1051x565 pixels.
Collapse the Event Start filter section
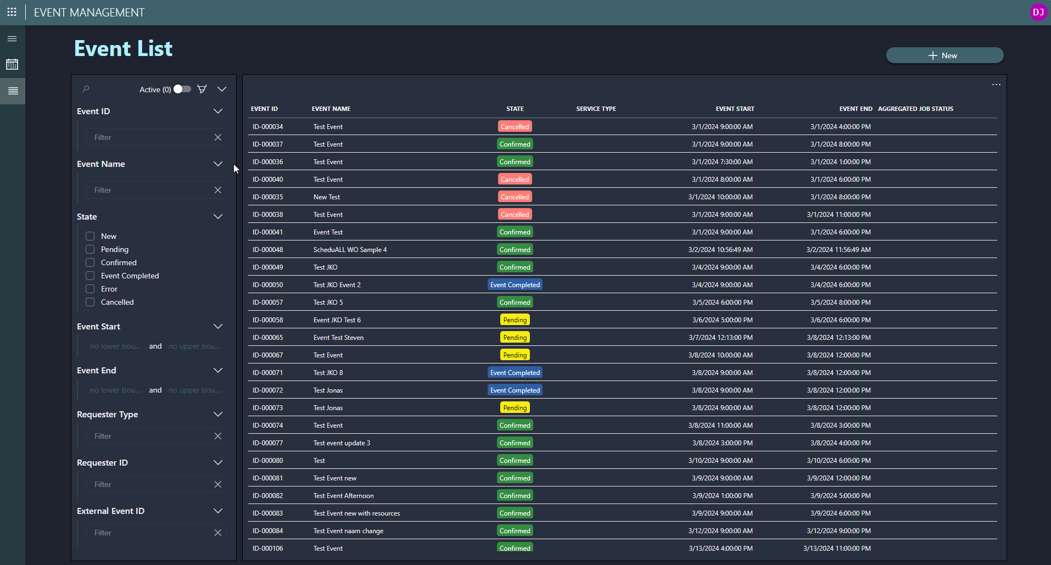coord(218,326)
